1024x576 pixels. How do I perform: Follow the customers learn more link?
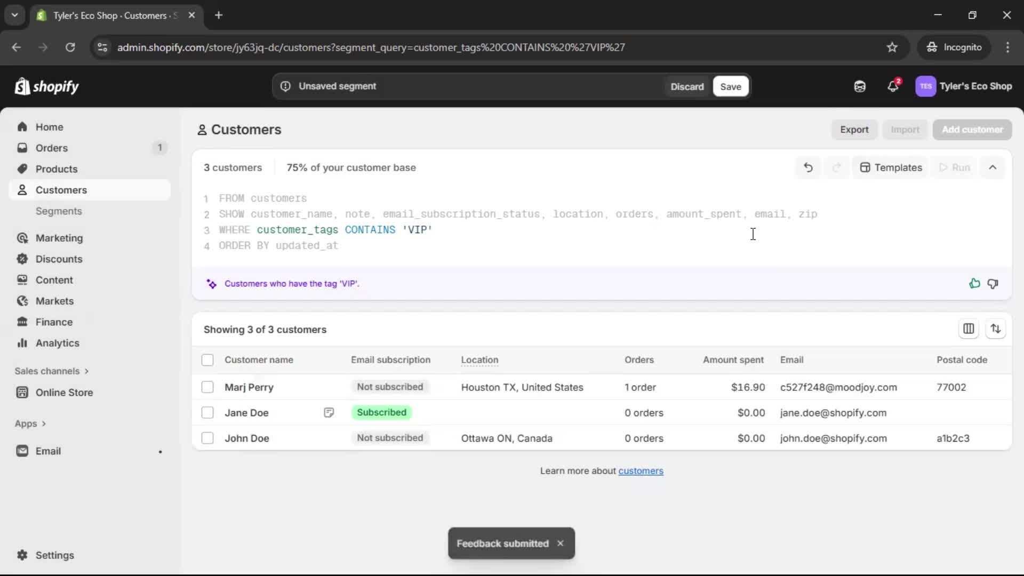click(641, 471)
